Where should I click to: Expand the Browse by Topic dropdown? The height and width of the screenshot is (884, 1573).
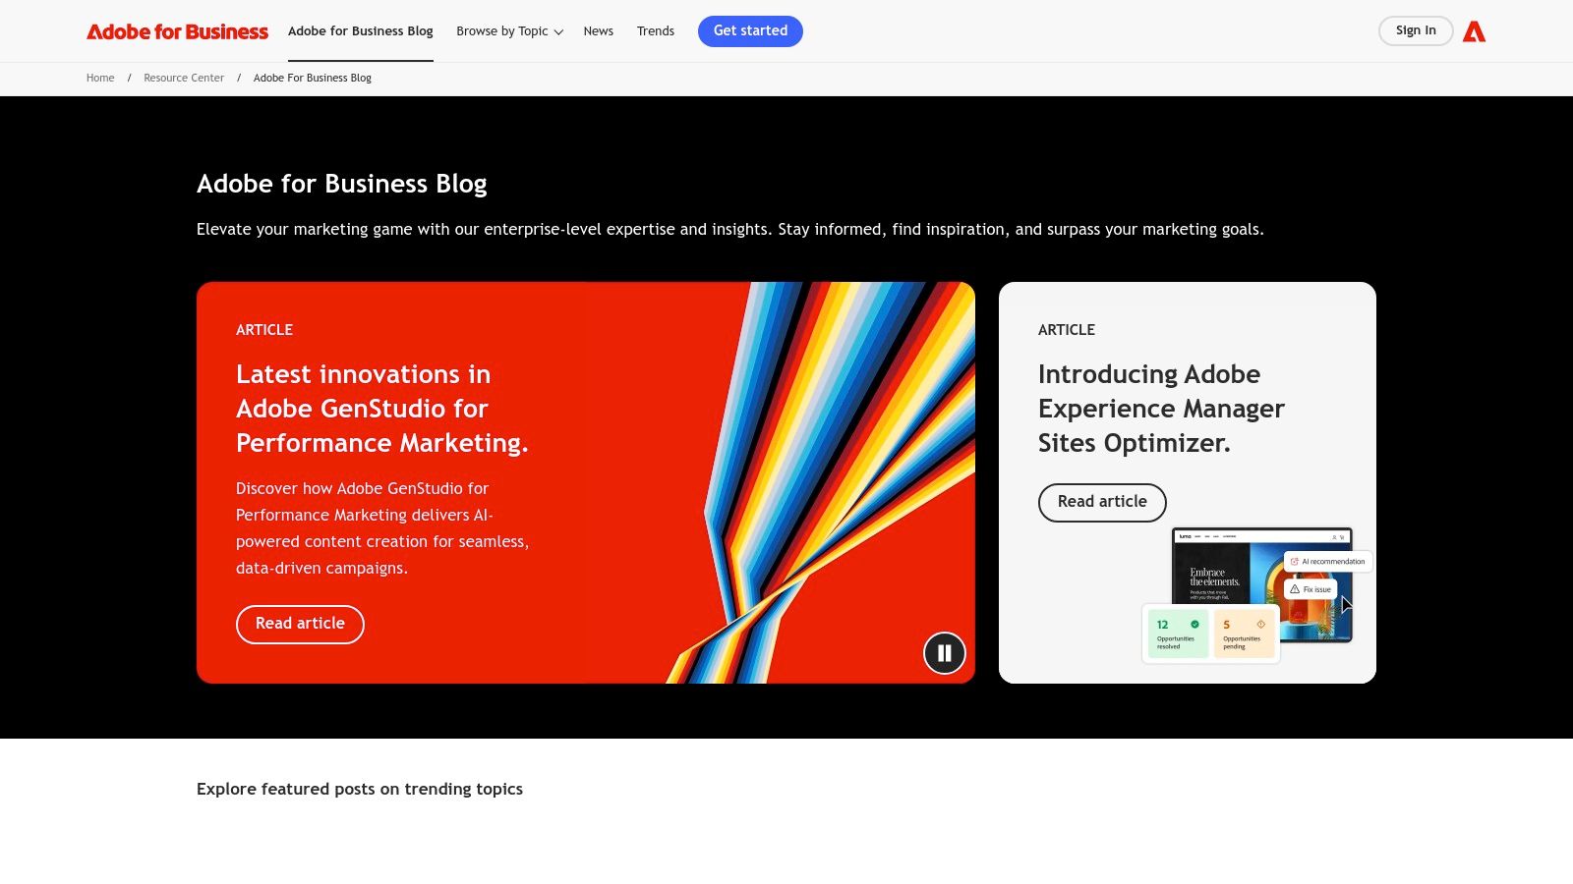pos(509,31)
